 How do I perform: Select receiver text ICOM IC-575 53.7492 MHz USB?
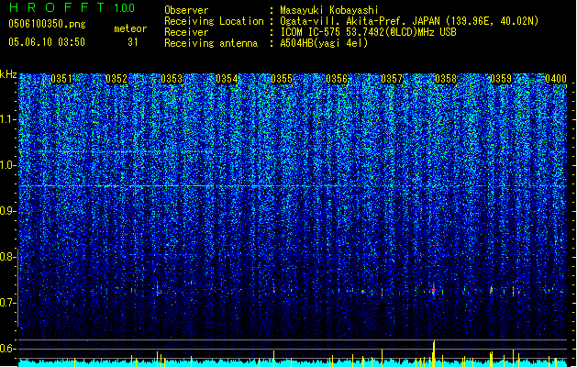(368, 32)
